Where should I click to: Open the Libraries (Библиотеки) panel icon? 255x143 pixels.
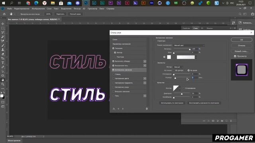click(240, 23)
